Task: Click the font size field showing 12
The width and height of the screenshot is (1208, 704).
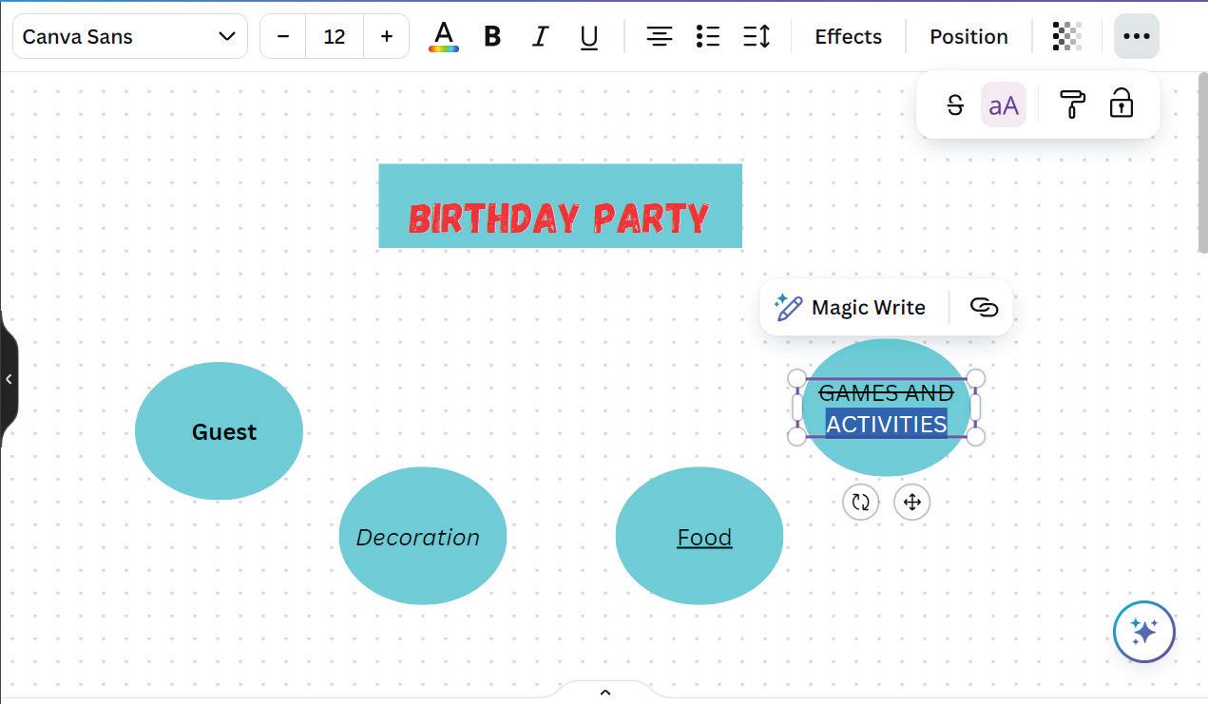Action: pyautogui.click(x=335, y=36)
